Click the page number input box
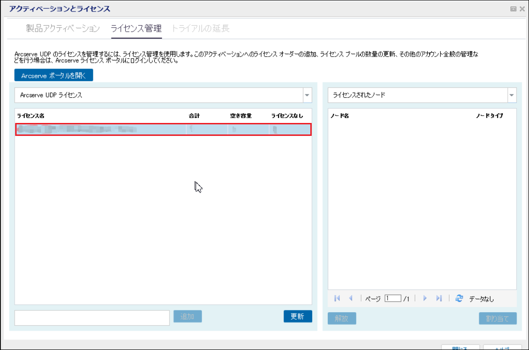Viewport: 529px width, 350px height. click(x=393, y=298)
